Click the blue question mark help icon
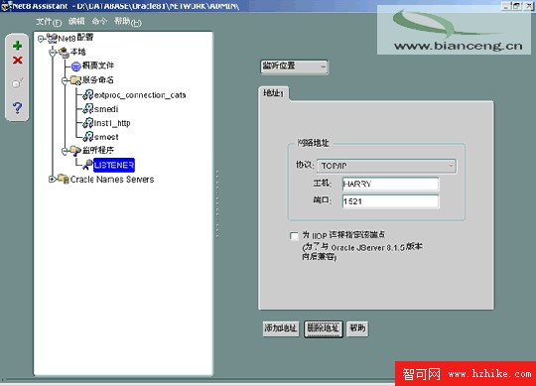This screenshot has height=386, width=536. 17,107
